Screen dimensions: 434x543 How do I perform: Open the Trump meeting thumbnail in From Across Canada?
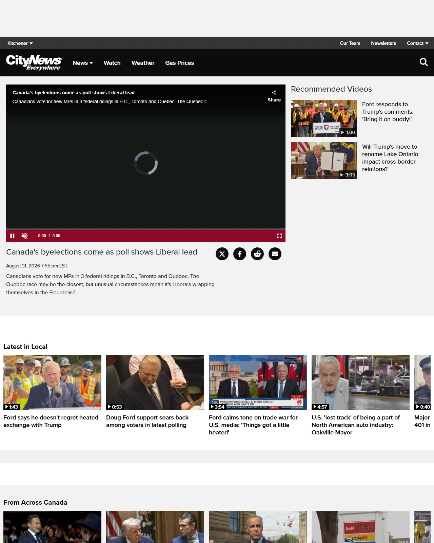[x=155, y=527]
